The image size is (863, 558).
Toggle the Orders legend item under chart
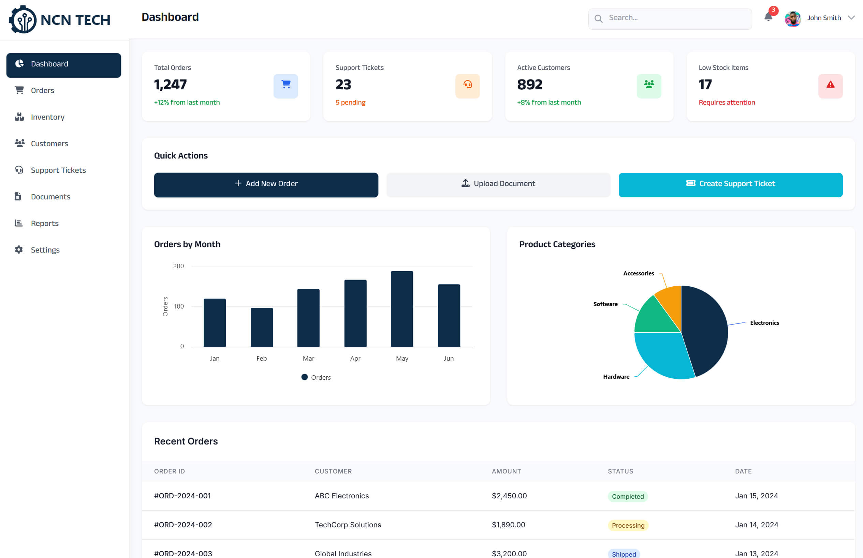(316, 377)
